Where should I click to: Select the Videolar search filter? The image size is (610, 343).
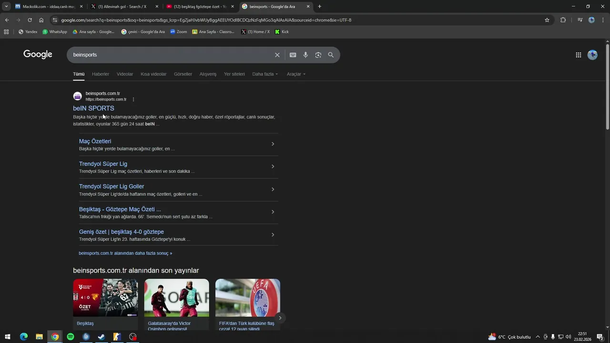coord(125,74)
